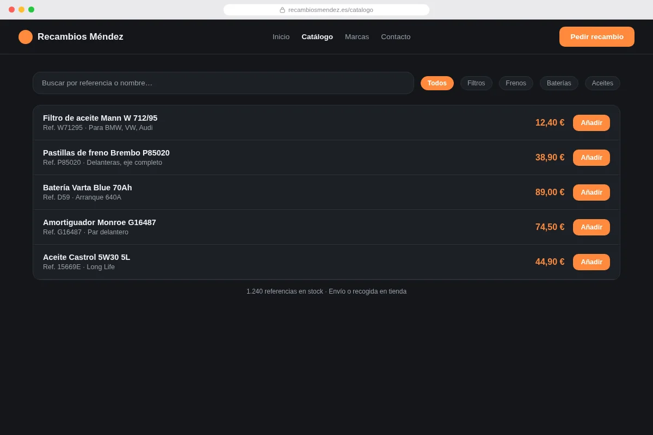Select the Pastillas de freno Brembo P85020 title
The height and width of the screenshot is (435, 653).
pos(106,153)
